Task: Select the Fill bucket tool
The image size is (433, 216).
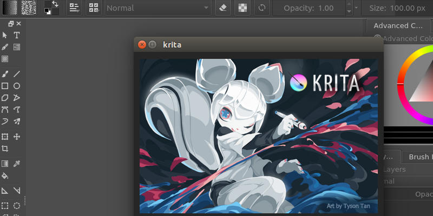Action: coord(5,176)
